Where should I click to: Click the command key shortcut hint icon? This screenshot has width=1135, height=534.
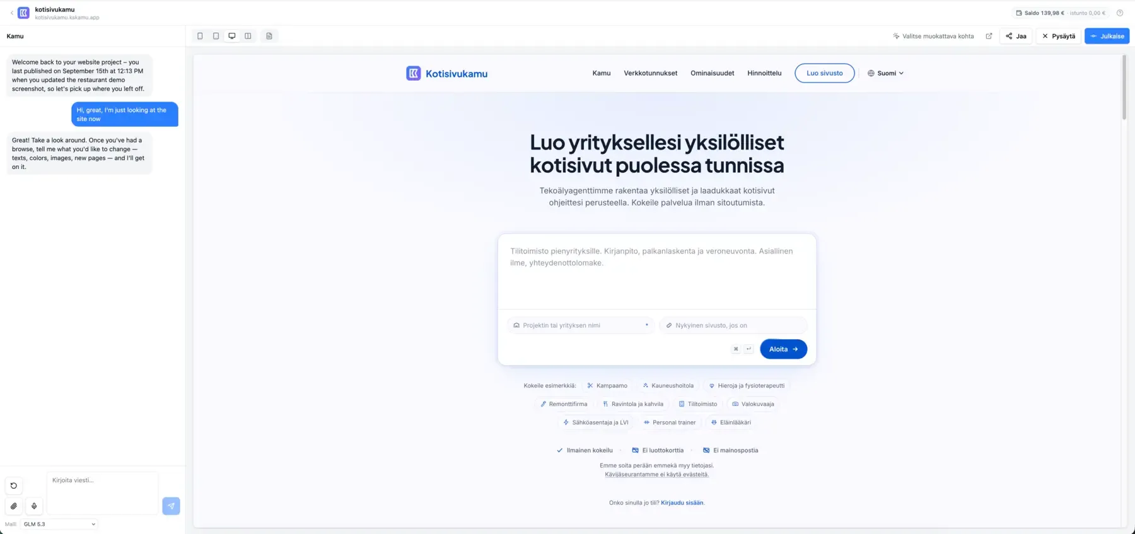(735, 349)
